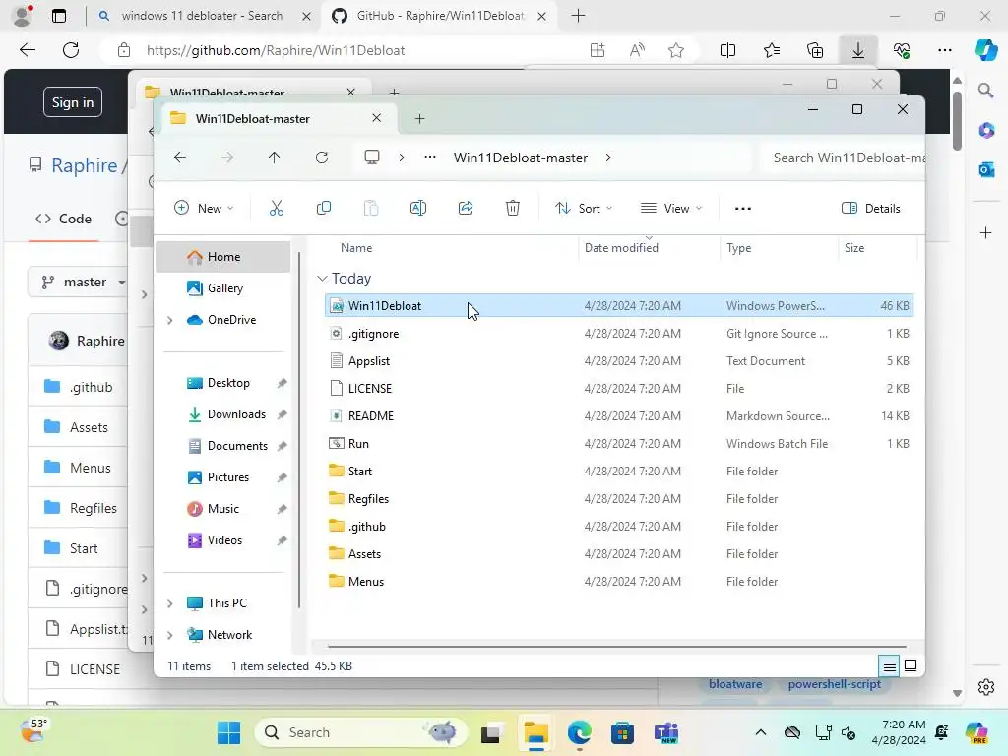Click chevron after Win11Debloat-master in breadcrumb

pyautogui.click(x=608, y=157)
